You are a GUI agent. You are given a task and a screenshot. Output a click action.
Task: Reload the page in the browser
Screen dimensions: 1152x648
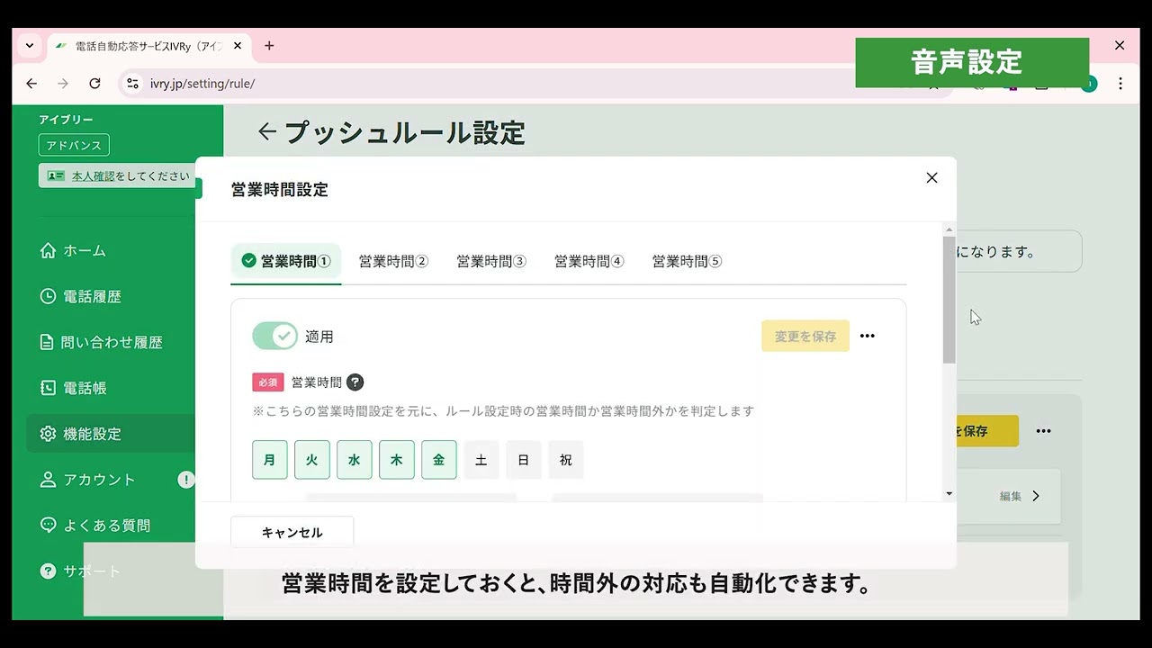94,84
